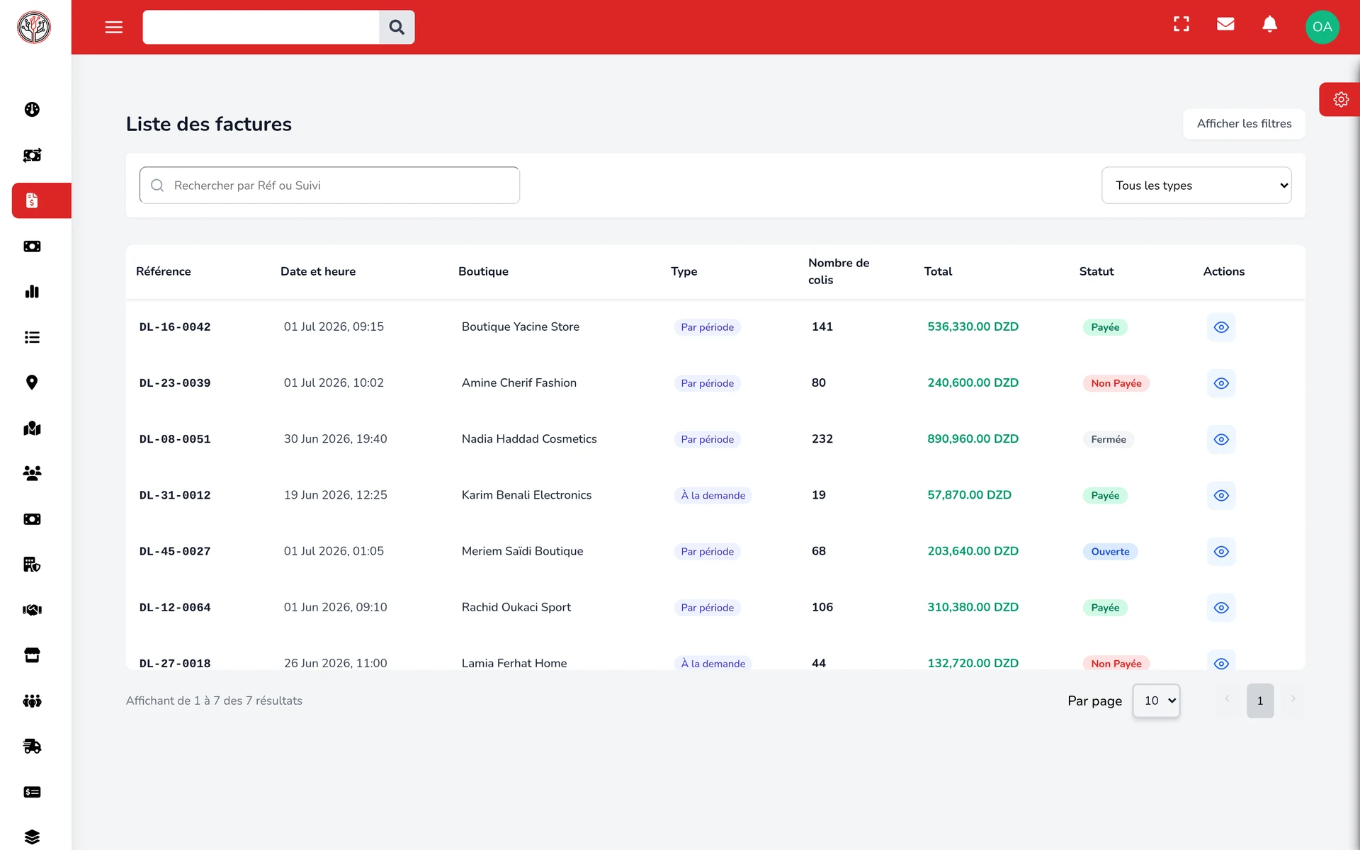Click Amine Cherif Fashion cell
1360x850 pixels.
[519, 382]
